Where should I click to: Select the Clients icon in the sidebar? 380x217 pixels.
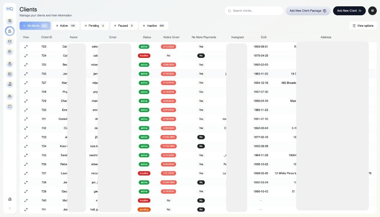pyautogui.click(x=10, y=31)
